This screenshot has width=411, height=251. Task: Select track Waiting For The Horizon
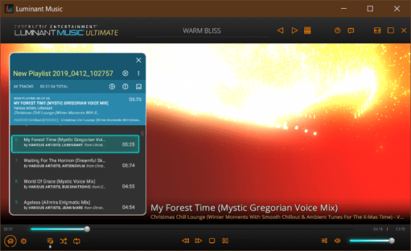coord(75,163)
